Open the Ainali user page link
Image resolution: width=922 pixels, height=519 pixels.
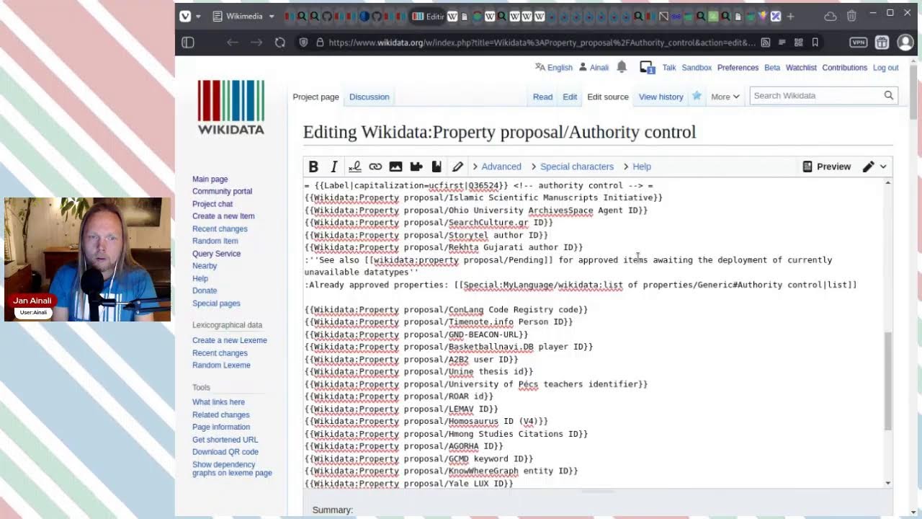point(599,67)
